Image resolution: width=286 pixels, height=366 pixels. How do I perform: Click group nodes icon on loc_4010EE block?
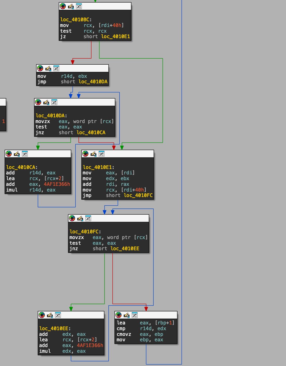pos(58,315)
